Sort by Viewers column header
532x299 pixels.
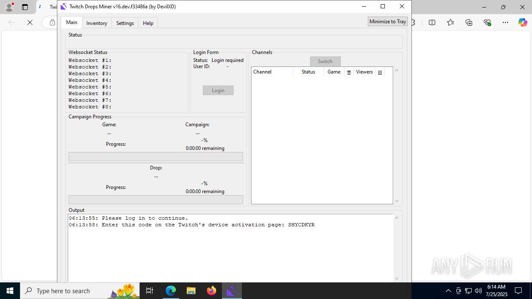tap(365, 72)
